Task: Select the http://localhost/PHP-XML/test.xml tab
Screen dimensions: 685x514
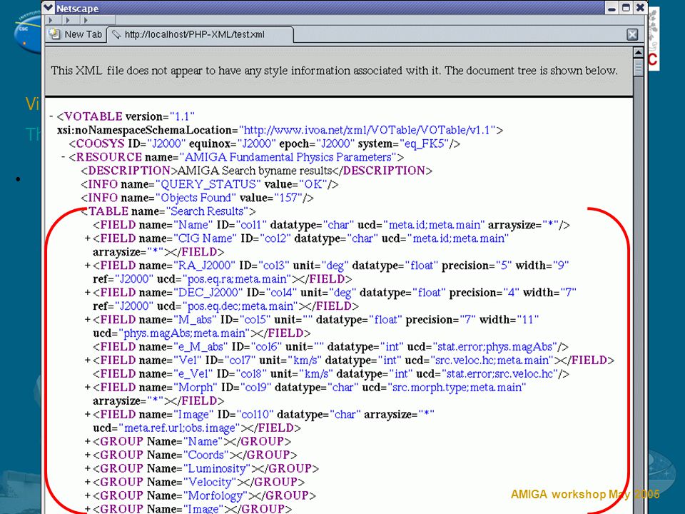Action: [x=200, y=34]
